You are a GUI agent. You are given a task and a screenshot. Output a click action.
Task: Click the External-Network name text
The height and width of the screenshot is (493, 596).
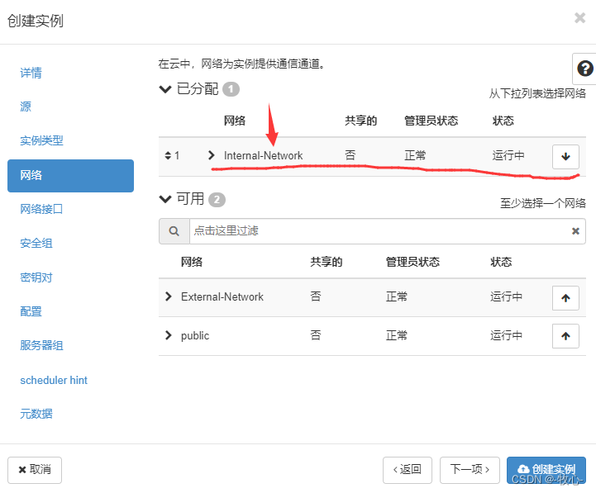point(222,296)
